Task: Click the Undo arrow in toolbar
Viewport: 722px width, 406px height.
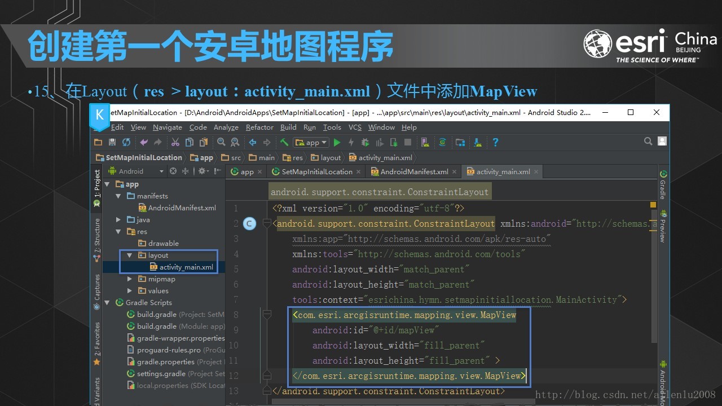Action: click(144, 143)
